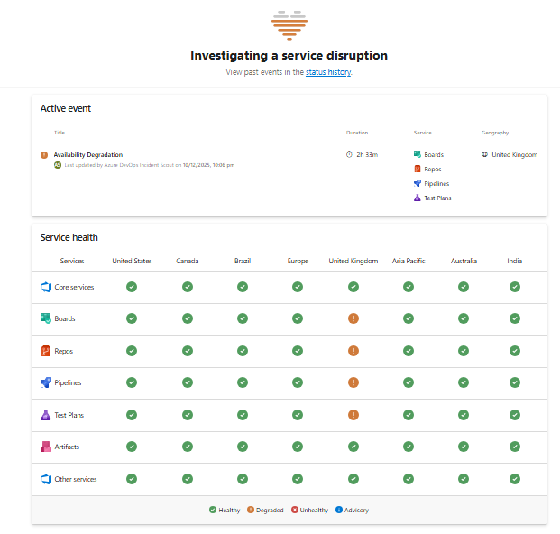Click the Advisory legend icon
Screen dimensions: 560x534
(x=338, y=510)
